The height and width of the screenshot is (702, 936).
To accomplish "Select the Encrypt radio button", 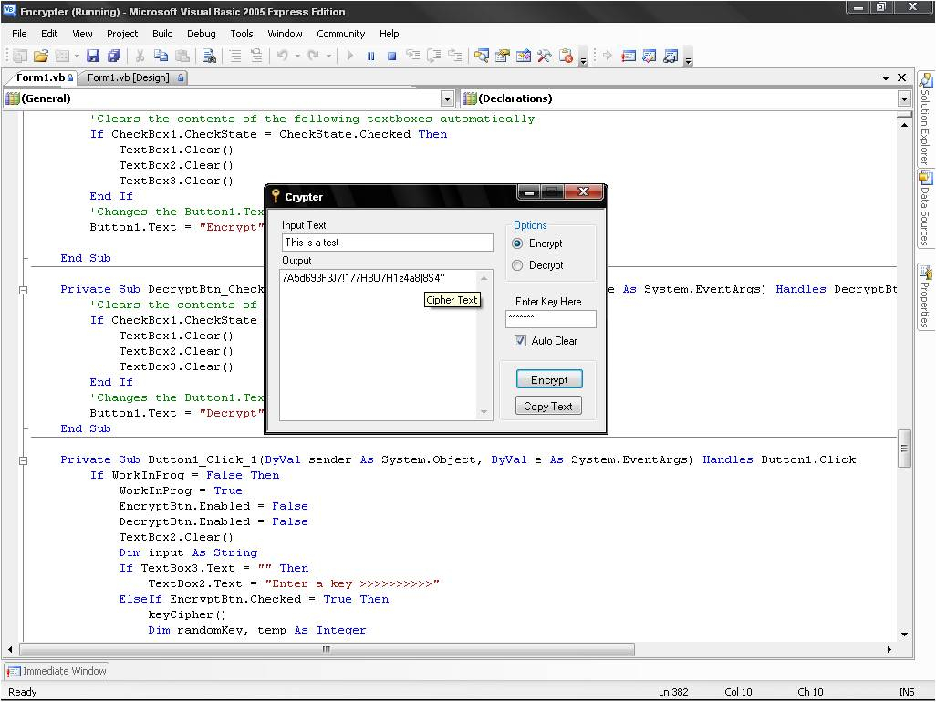I will click(518, 243).
